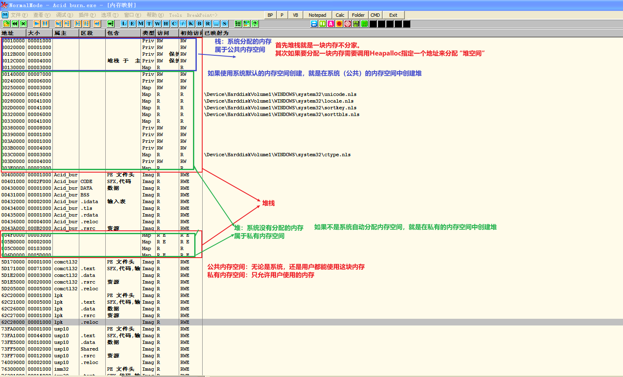
Task: Open Patches window with slash icon
Action: 182,24
